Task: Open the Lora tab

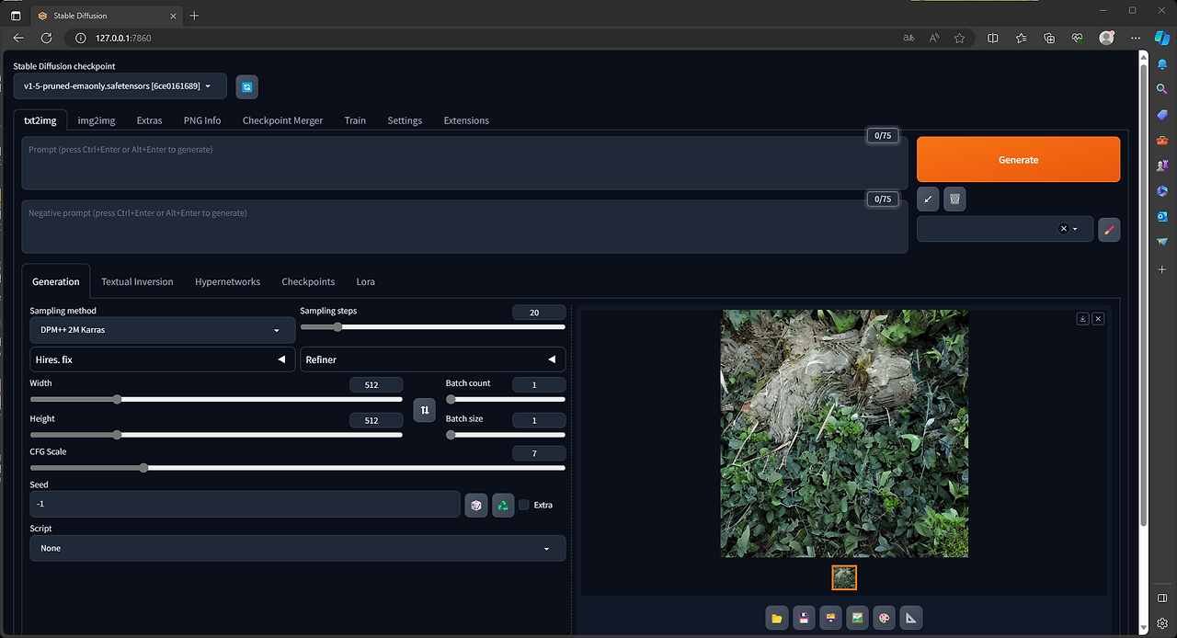Action: coord(365,281)
